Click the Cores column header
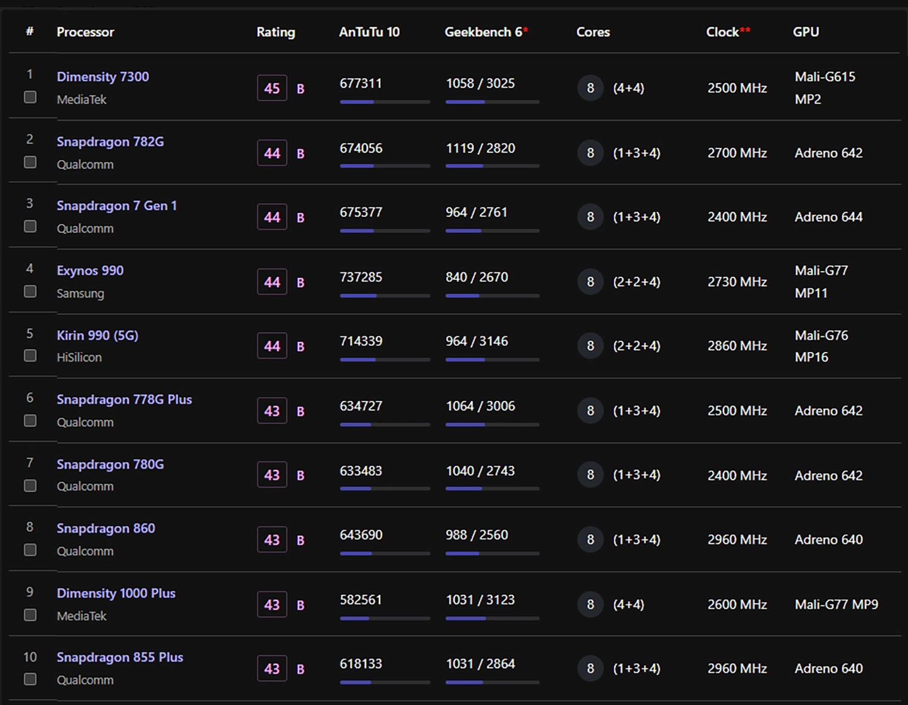 click(x=593, y=32)
